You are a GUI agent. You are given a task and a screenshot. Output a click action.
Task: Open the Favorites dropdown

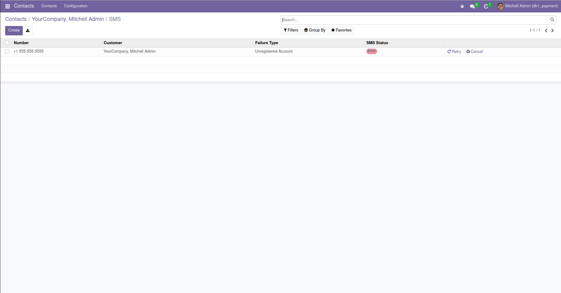tap(341, 30)
